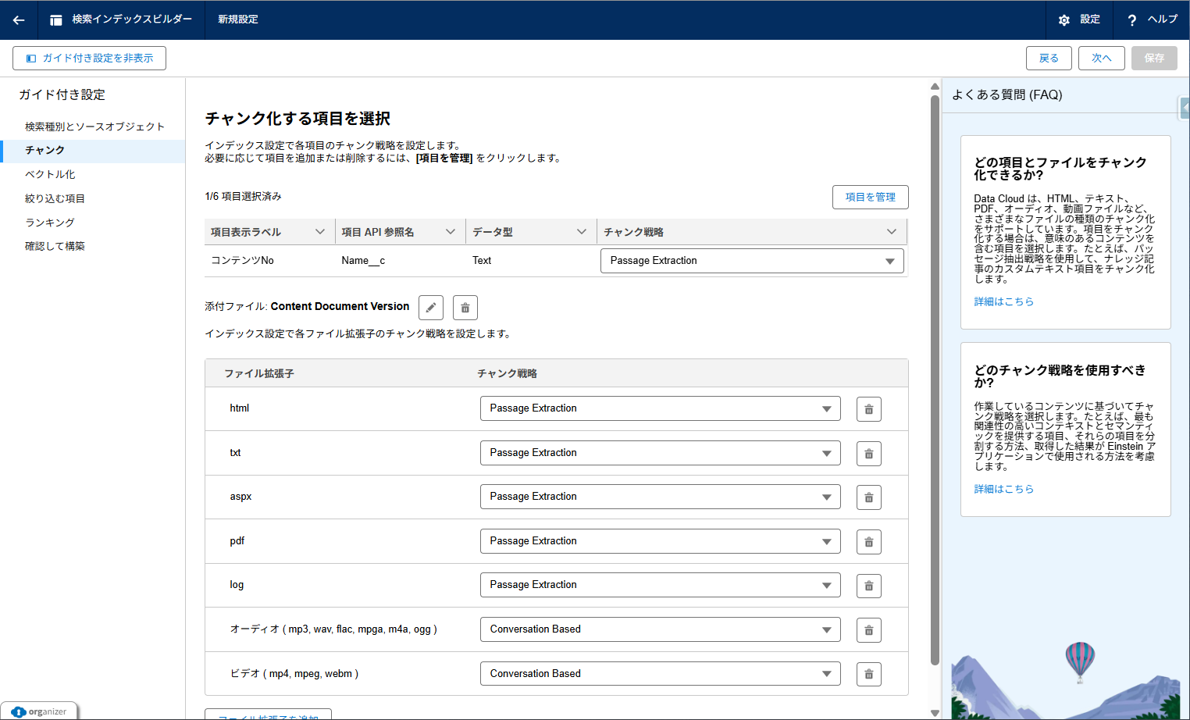This screenshot has width=1190, height=720.
Task: Hide guided setup with ガイド付き設定を非表示
Action: pyautogui.click(x=89, y=58)
